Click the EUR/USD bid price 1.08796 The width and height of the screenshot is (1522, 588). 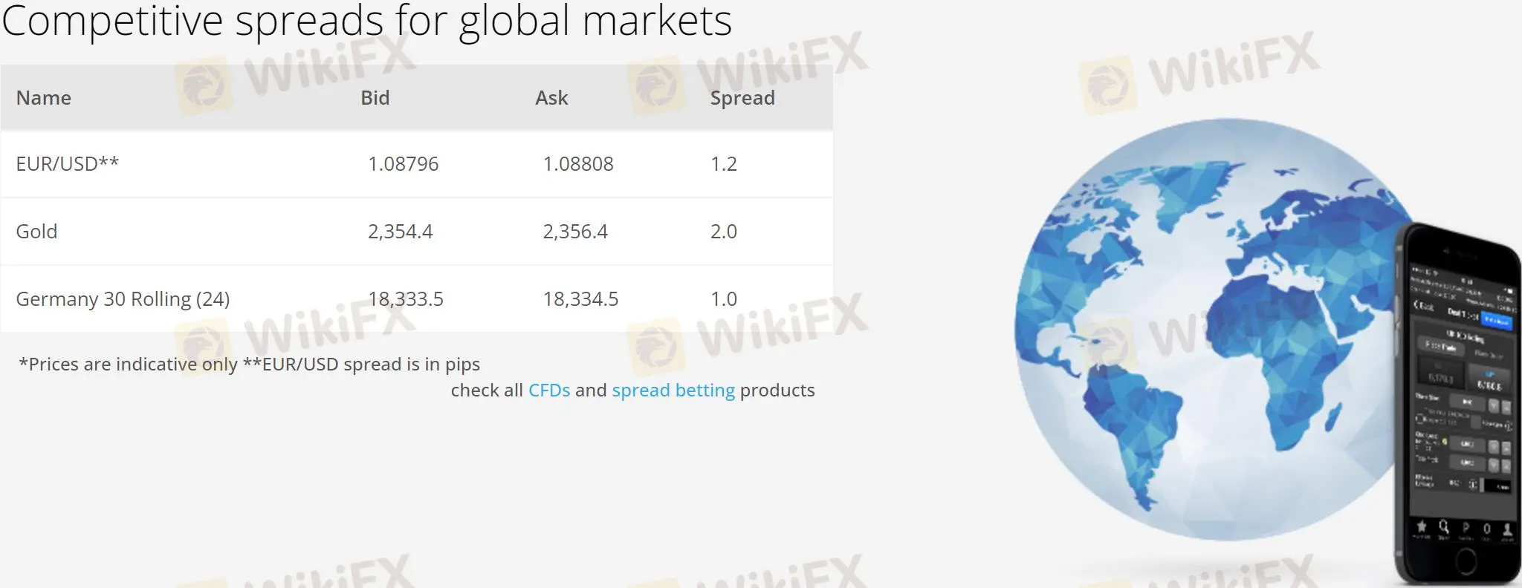tap(404, 164)
